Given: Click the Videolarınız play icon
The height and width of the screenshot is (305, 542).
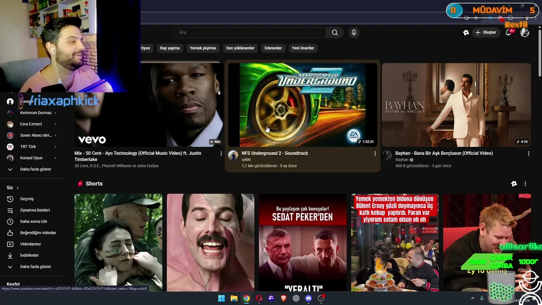Looking at the screenshot, I should click(x=10, y=244).
